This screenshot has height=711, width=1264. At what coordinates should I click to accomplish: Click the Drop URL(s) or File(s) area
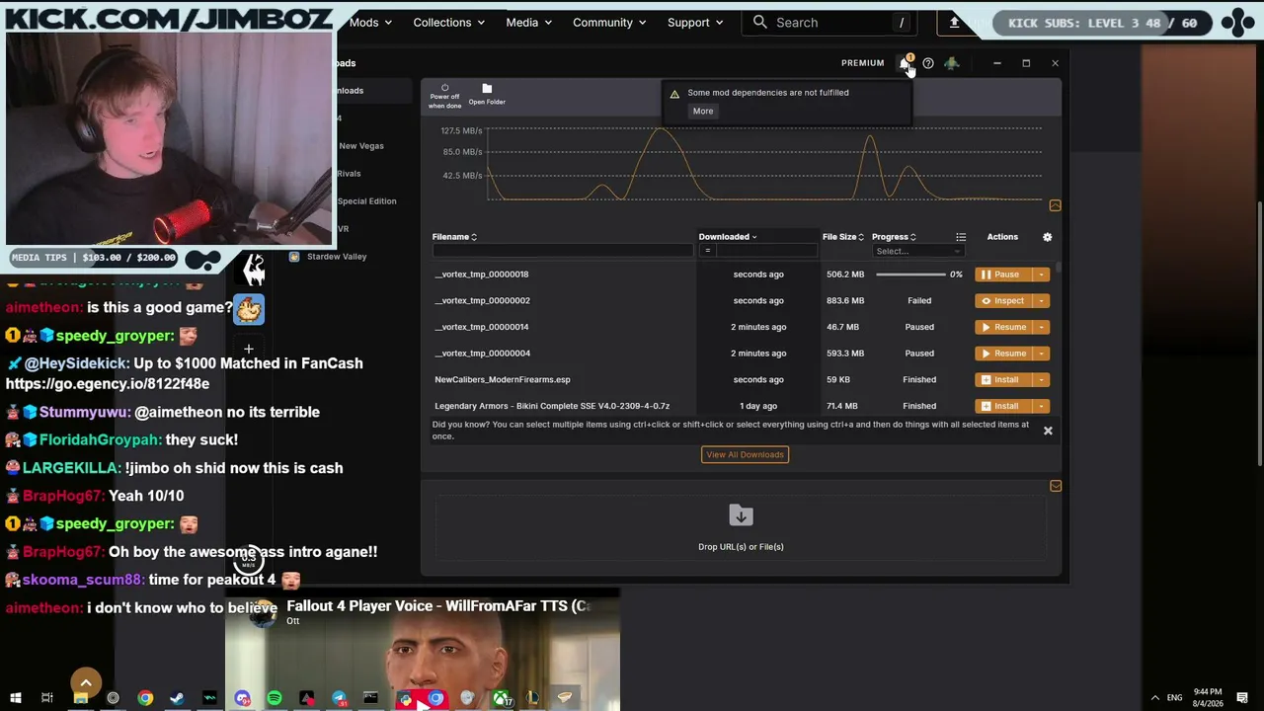[741, 528]
